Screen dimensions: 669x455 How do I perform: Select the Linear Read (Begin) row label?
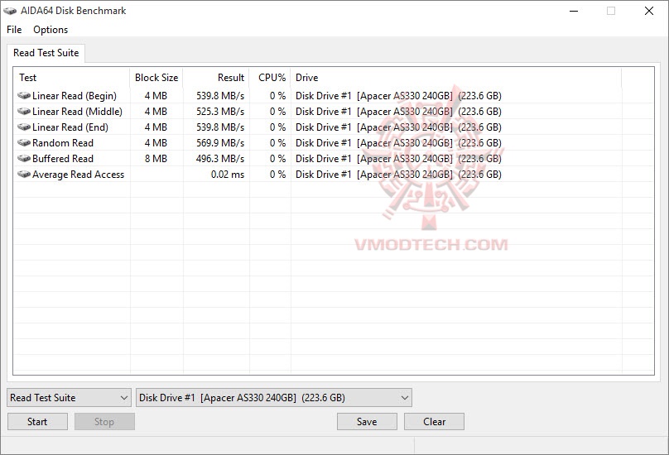click(x=75, y=96)
